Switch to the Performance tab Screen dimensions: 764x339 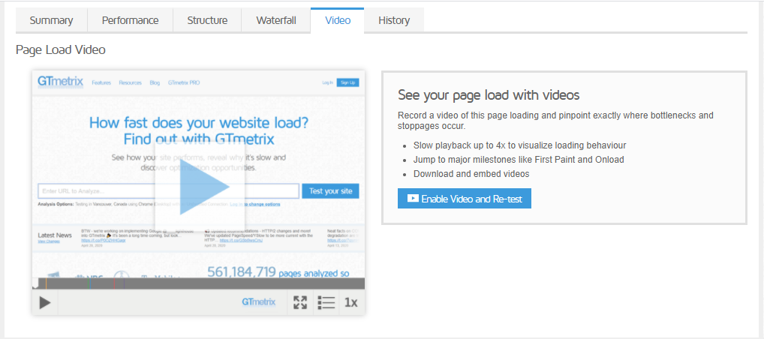click(x=130, y=20)
